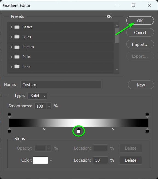158x179 pixels.
Task: Open the stop Color dropdown arrow
Action: [x=51, y=160]
